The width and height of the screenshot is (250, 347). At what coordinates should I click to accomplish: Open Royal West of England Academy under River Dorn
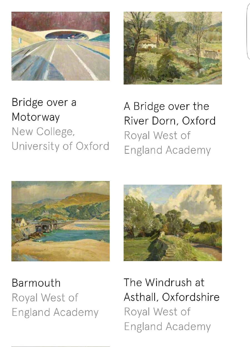167,143
